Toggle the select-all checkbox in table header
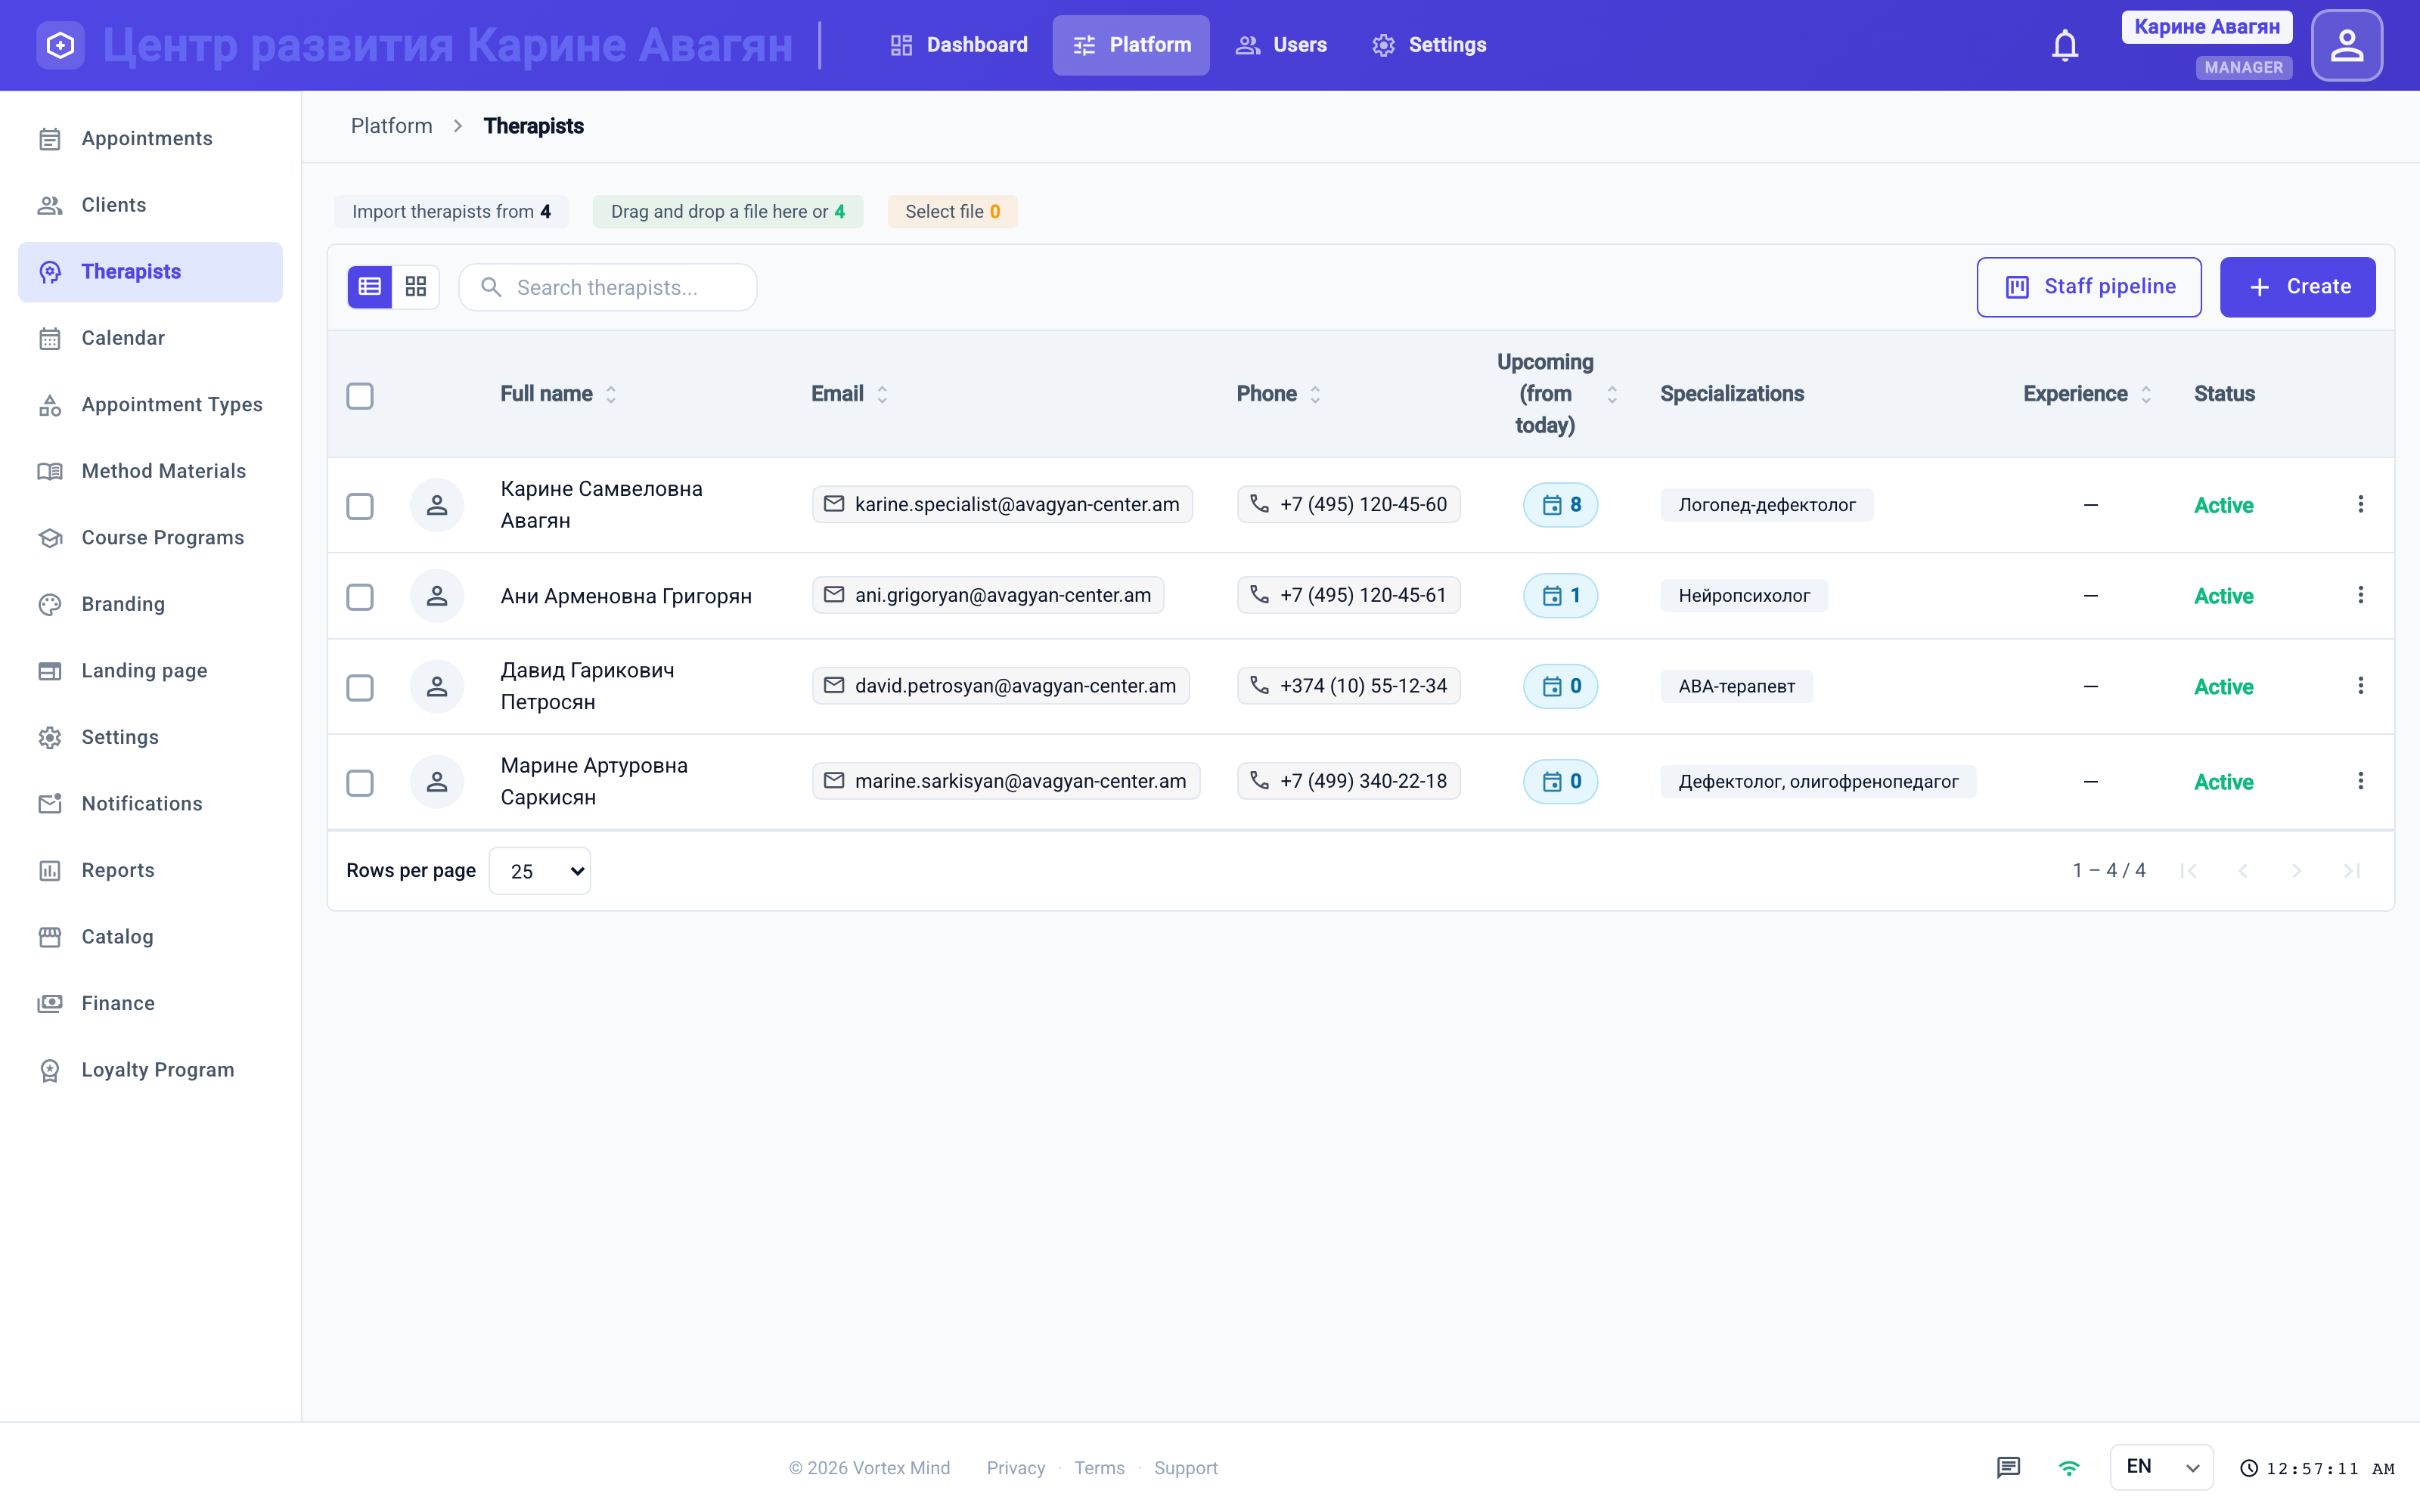 [360, 396]
